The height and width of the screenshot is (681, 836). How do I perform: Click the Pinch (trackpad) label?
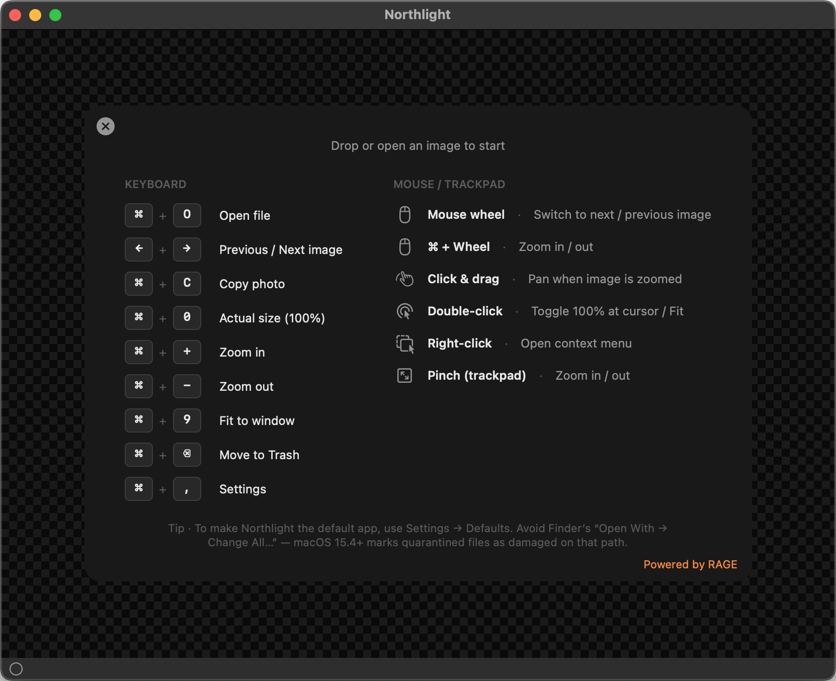point(477,376)
